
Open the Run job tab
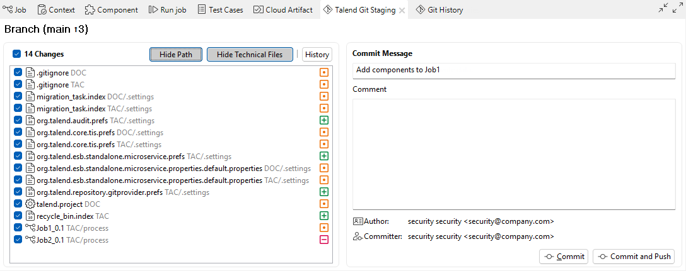tap(169, 9)
